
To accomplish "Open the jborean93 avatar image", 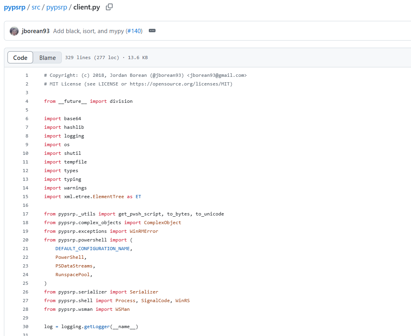I will click(14, 31).
